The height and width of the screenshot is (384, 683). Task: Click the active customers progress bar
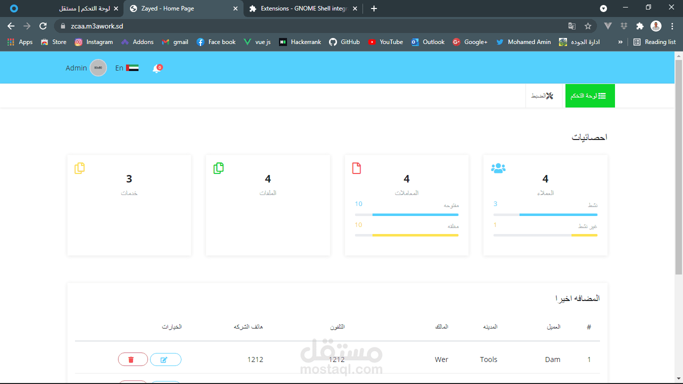545,214
